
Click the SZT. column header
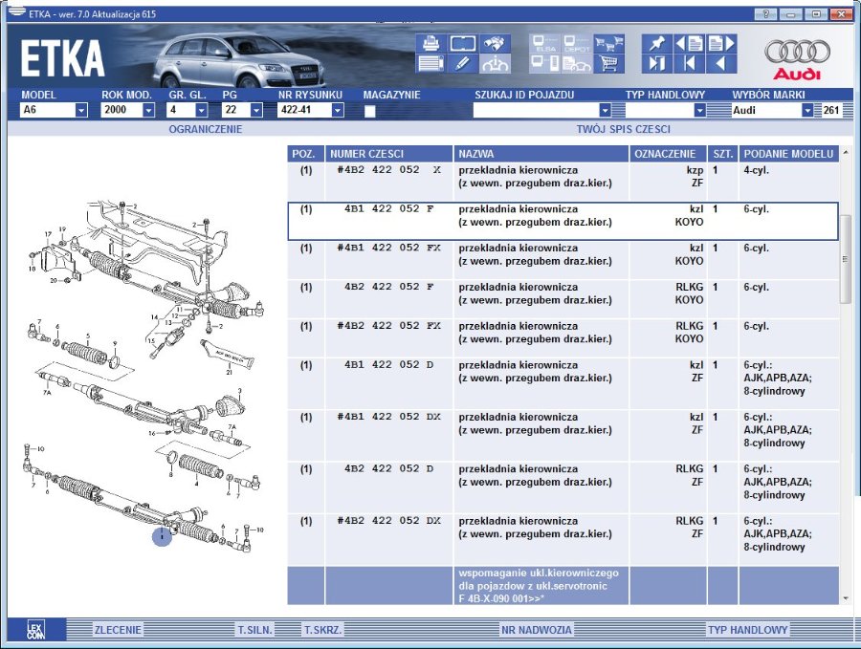tap(722, 154)
